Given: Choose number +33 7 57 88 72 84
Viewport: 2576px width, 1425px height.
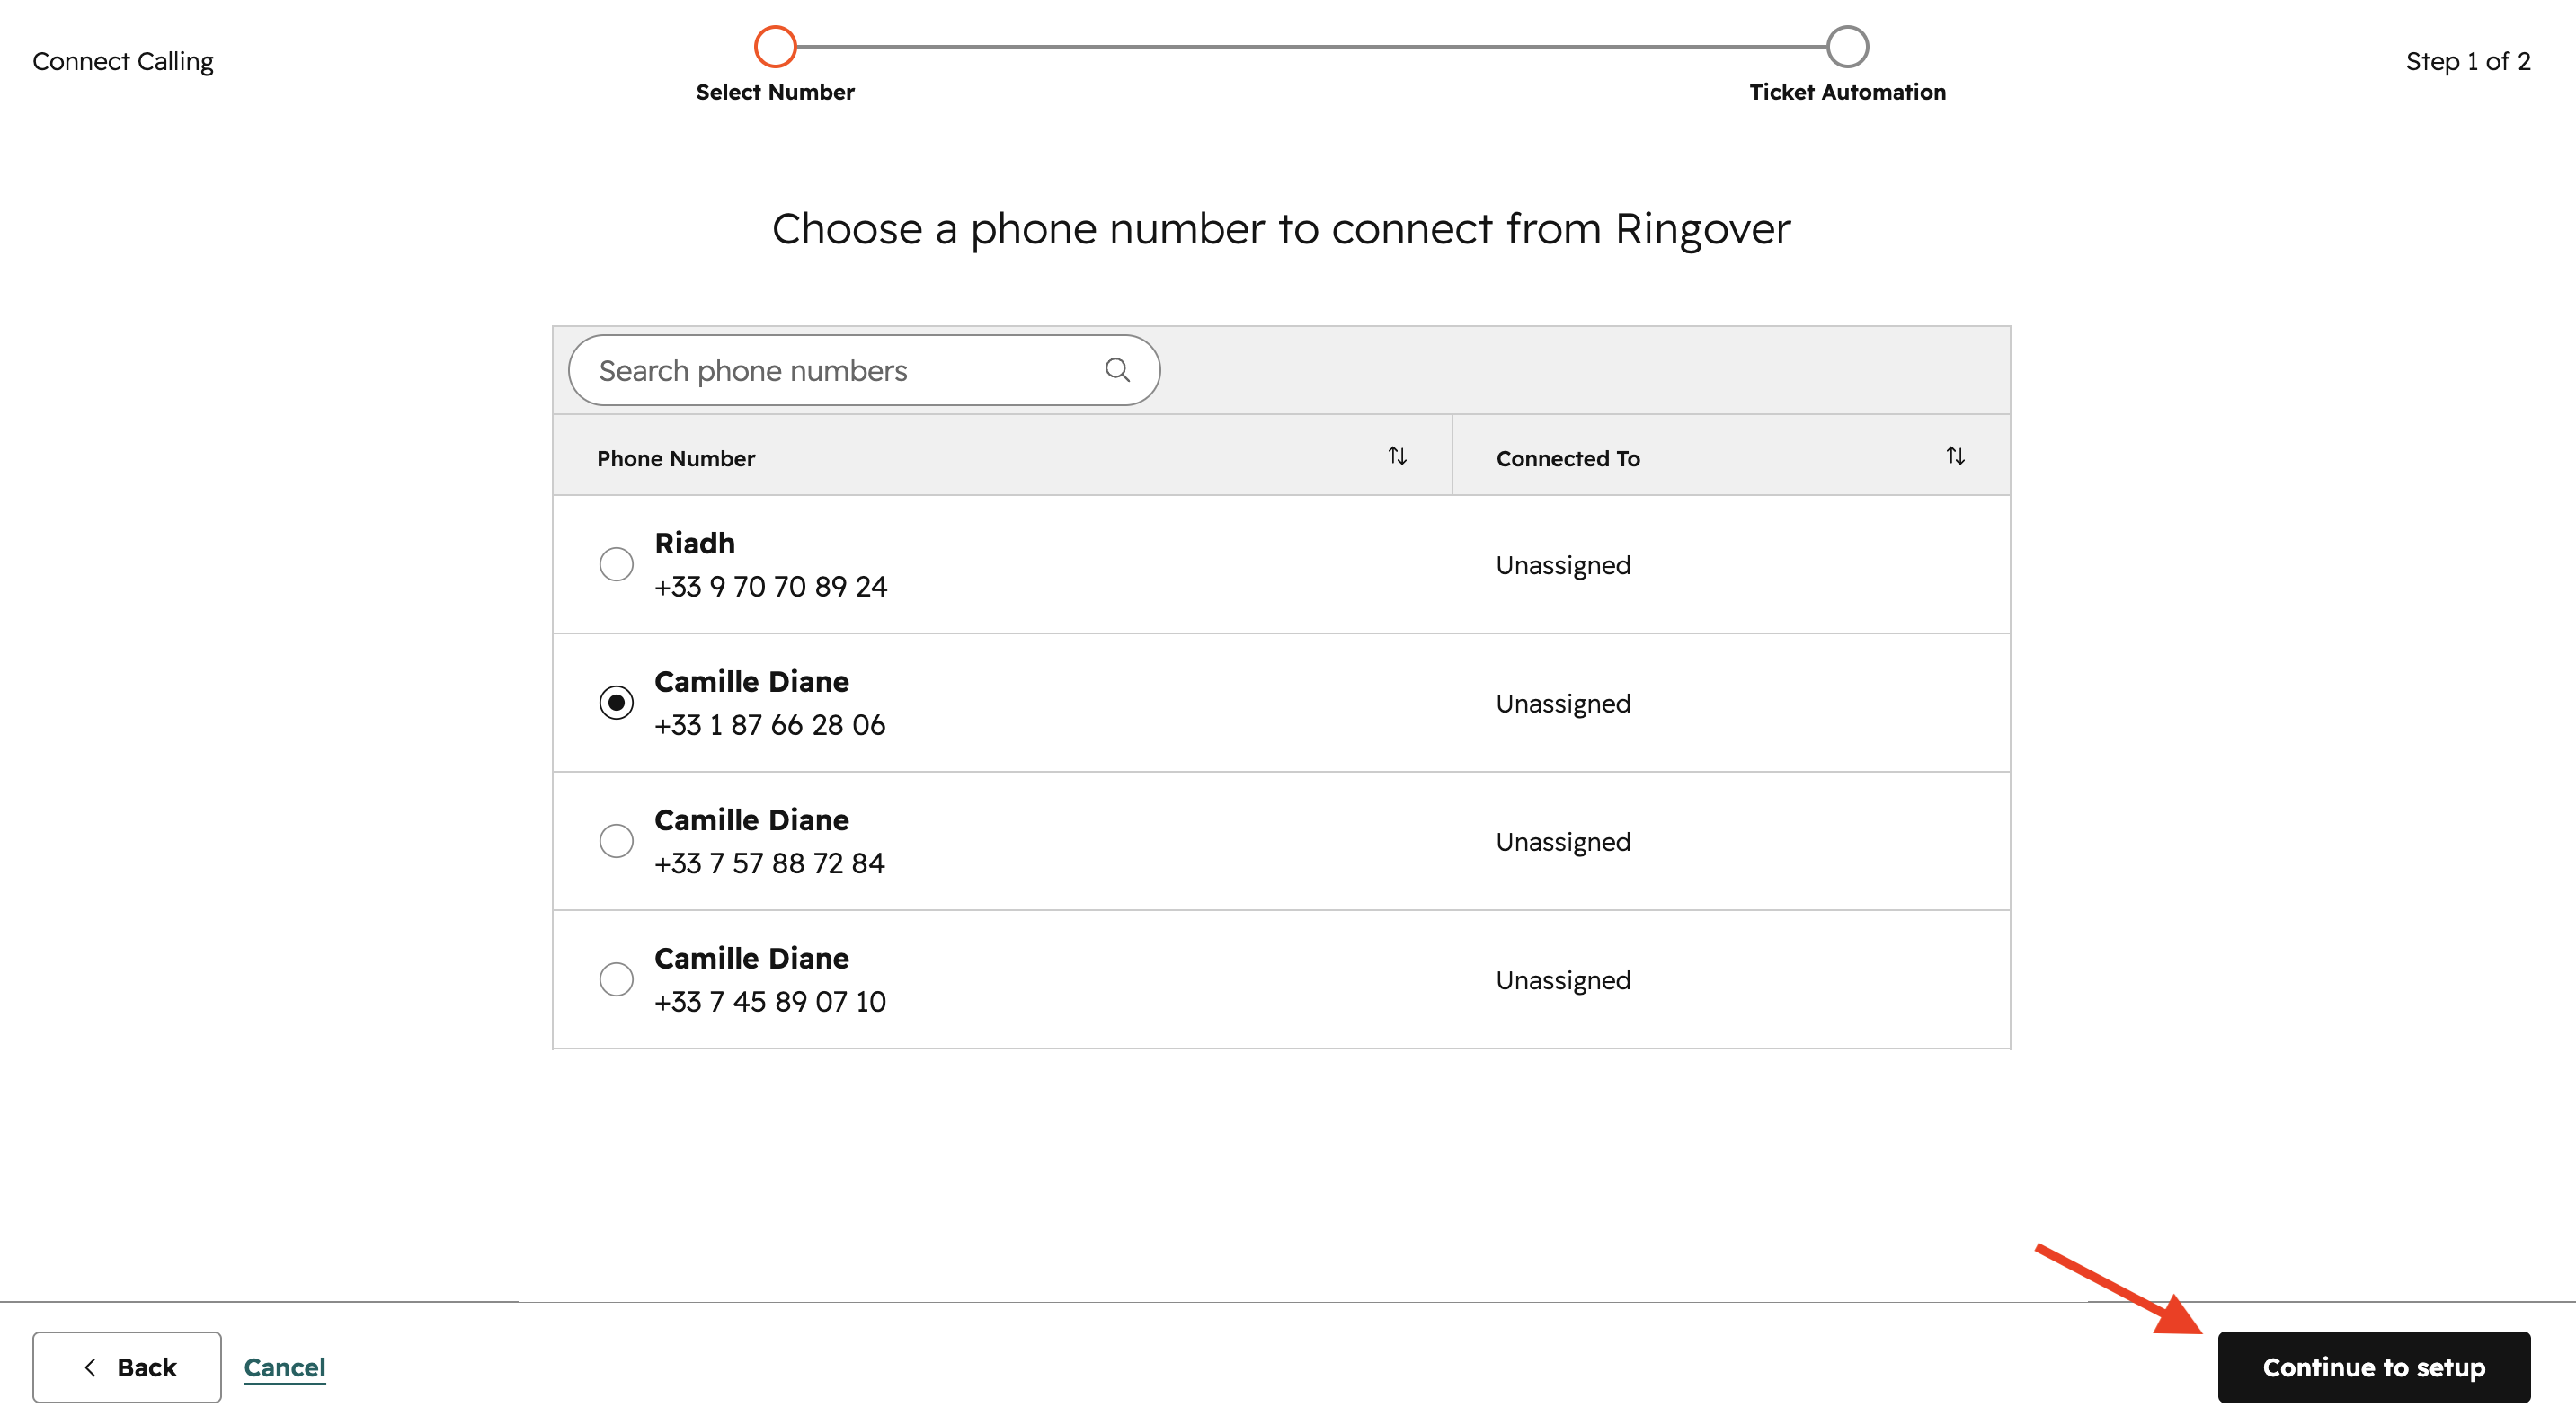Looking at the screenshot, I should click(x=616, y=841).
